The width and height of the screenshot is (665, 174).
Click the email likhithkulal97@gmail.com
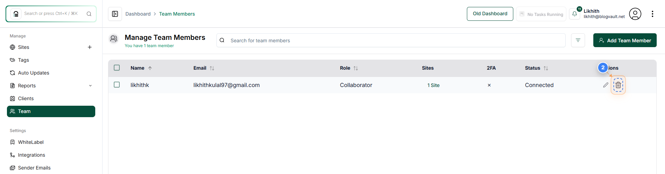[x=227, y=85]
